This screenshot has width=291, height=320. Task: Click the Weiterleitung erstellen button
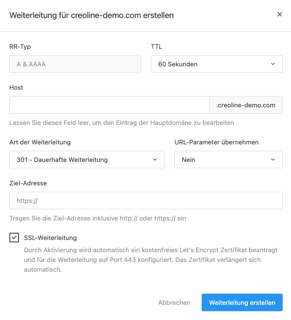[x=242, y=302]
